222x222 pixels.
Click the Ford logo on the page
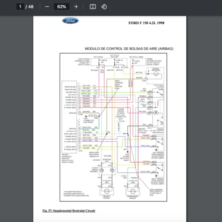point(70,21)
